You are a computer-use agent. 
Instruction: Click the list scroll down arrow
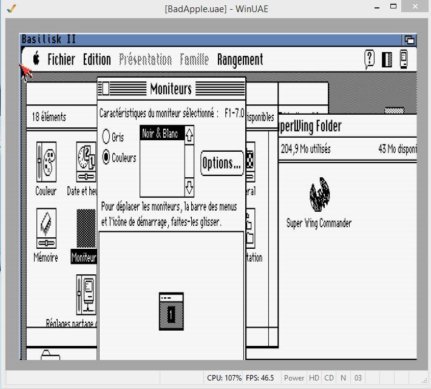(x=189, y=187)
